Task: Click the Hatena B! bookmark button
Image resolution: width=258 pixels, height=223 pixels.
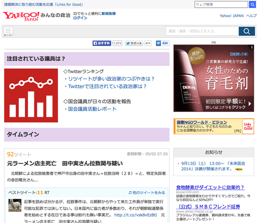Action: [159, 43]
